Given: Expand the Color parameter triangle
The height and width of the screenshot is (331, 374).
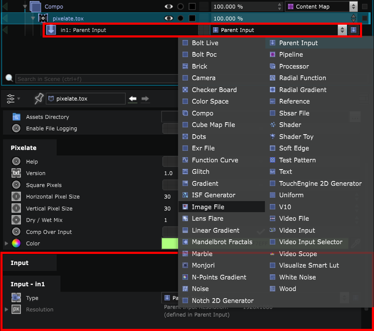Looking at the screenshot, I should (x=6, y=243).
